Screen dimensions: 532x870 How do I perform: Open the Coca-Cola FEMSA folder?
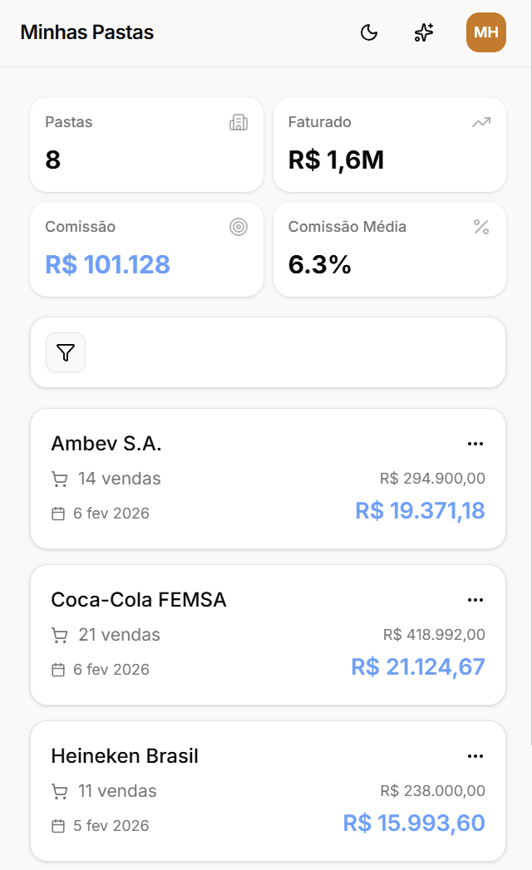pyautogui.click(x=268, y=634)
